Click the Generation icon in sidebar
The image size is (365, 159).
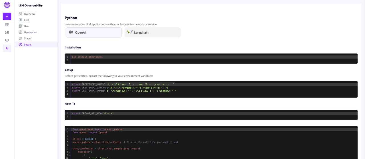point(20,32)
